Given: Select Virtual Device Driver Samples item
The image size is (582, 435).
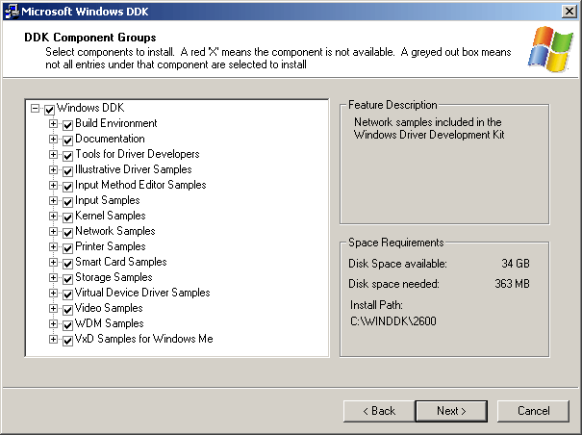Looking at the screenshot, I should point(142,293).
